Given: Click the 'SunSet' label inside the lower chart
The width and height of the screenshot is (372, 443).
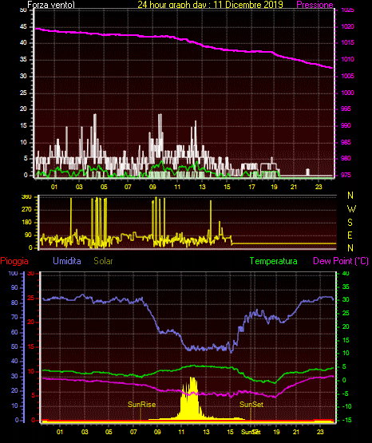Looking at the screenshot, I should tap(251, 405).
